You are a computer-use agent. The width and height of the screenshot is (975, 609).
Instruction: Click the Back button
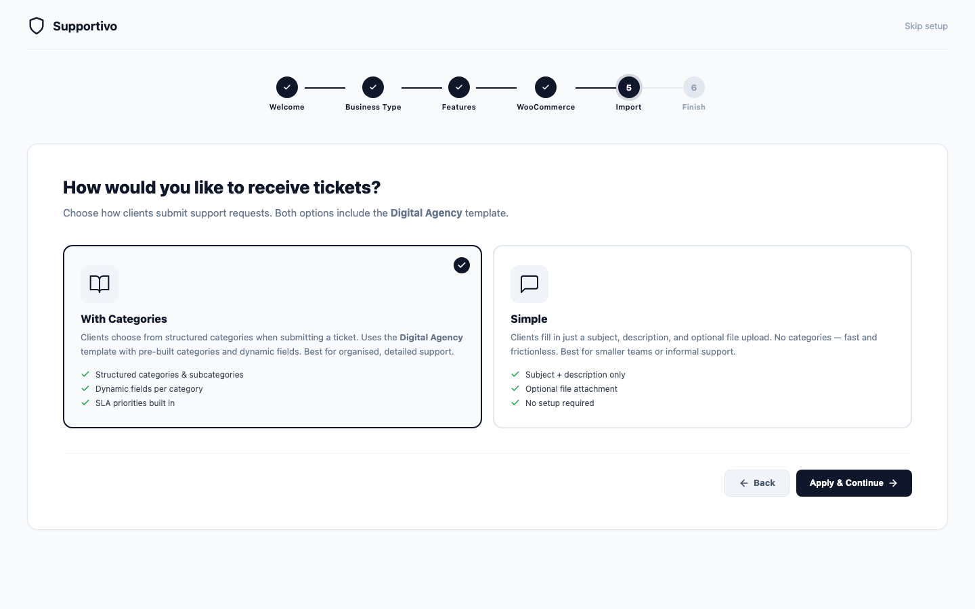tap(757, 483)
